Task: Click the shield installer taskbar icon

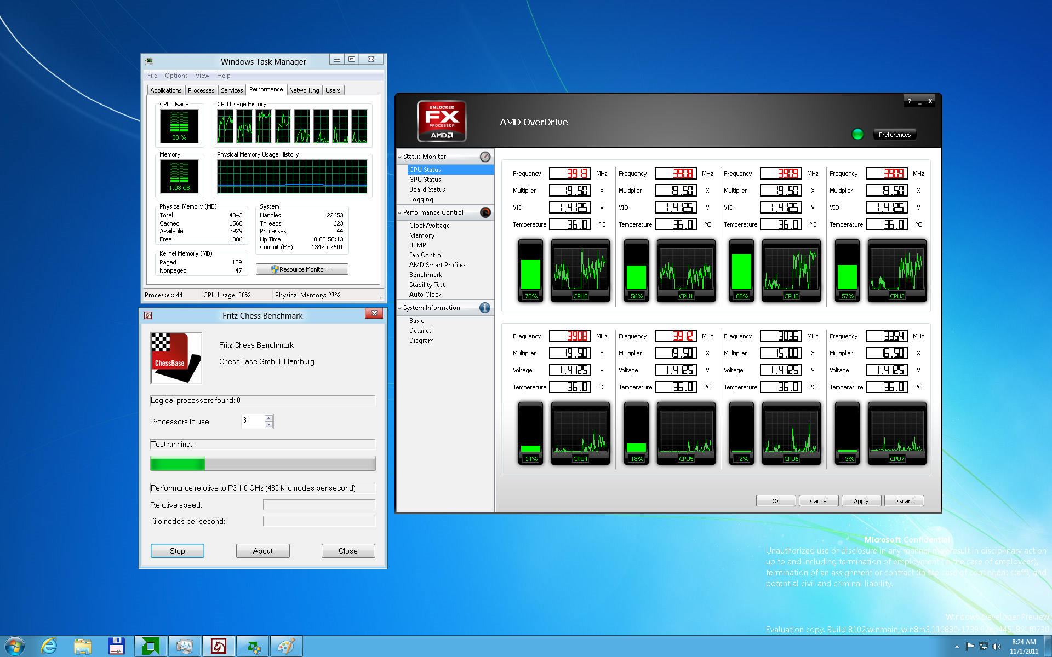Action: point(253,646)
